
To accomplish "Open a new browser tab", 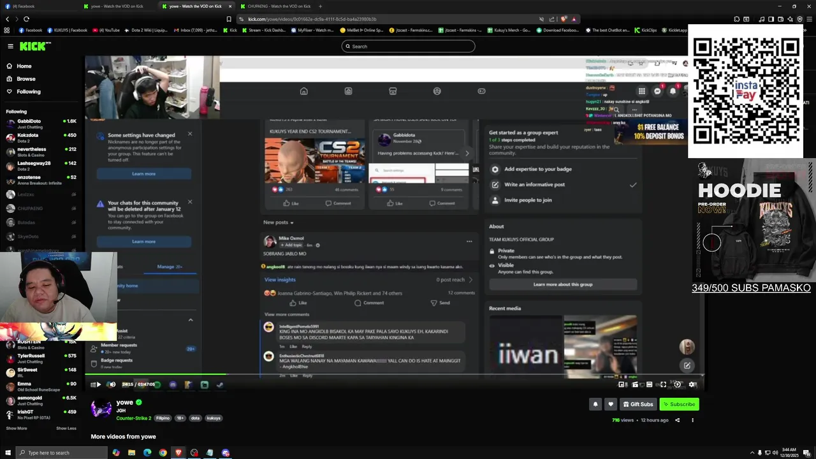I will tap(321, 6).
